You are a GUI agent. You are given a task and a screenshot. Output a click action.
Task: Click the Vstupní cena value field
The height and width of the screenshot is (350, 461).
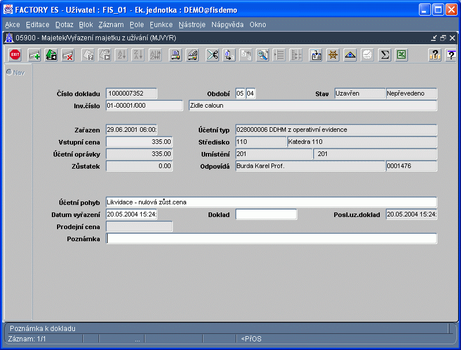point(139,142)
